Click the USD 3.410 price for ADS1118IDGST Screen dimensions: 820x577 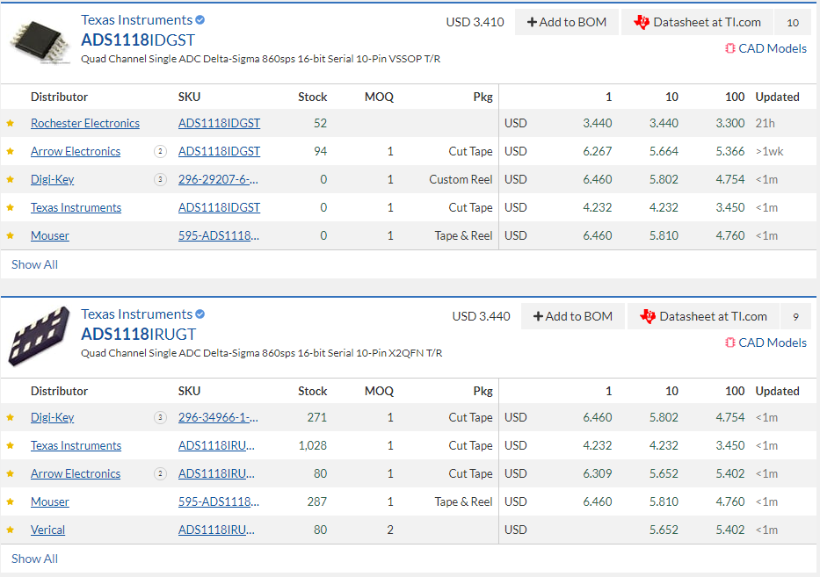click(x=475, y=22)
